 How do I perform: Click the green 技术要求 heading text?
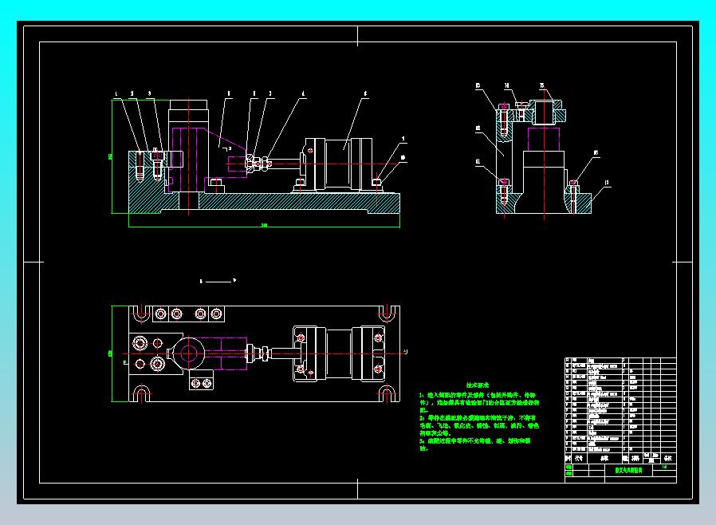pos(477,385)
